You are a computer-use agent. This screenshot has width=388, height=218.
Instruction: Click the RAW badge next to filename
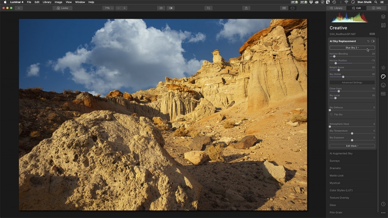pos(372,34)
